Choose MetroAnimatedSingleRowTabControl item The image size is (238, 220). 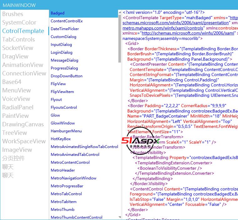84,147
